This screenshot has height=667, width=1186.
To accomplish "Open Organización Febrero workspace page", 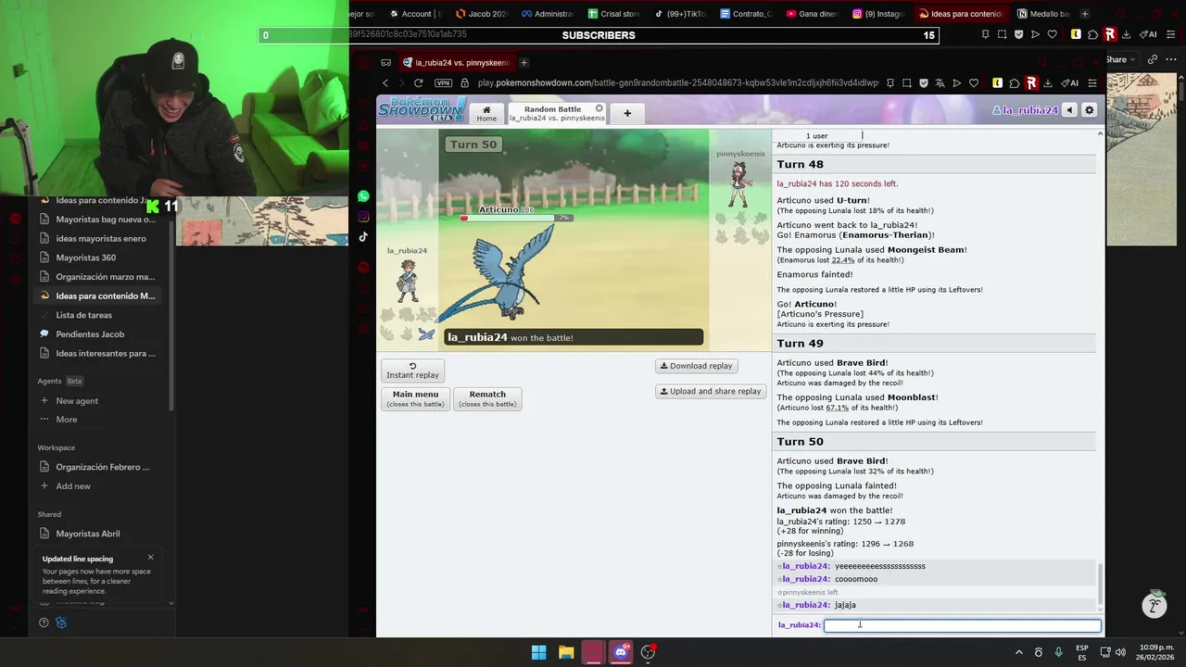I will (98, 467).
